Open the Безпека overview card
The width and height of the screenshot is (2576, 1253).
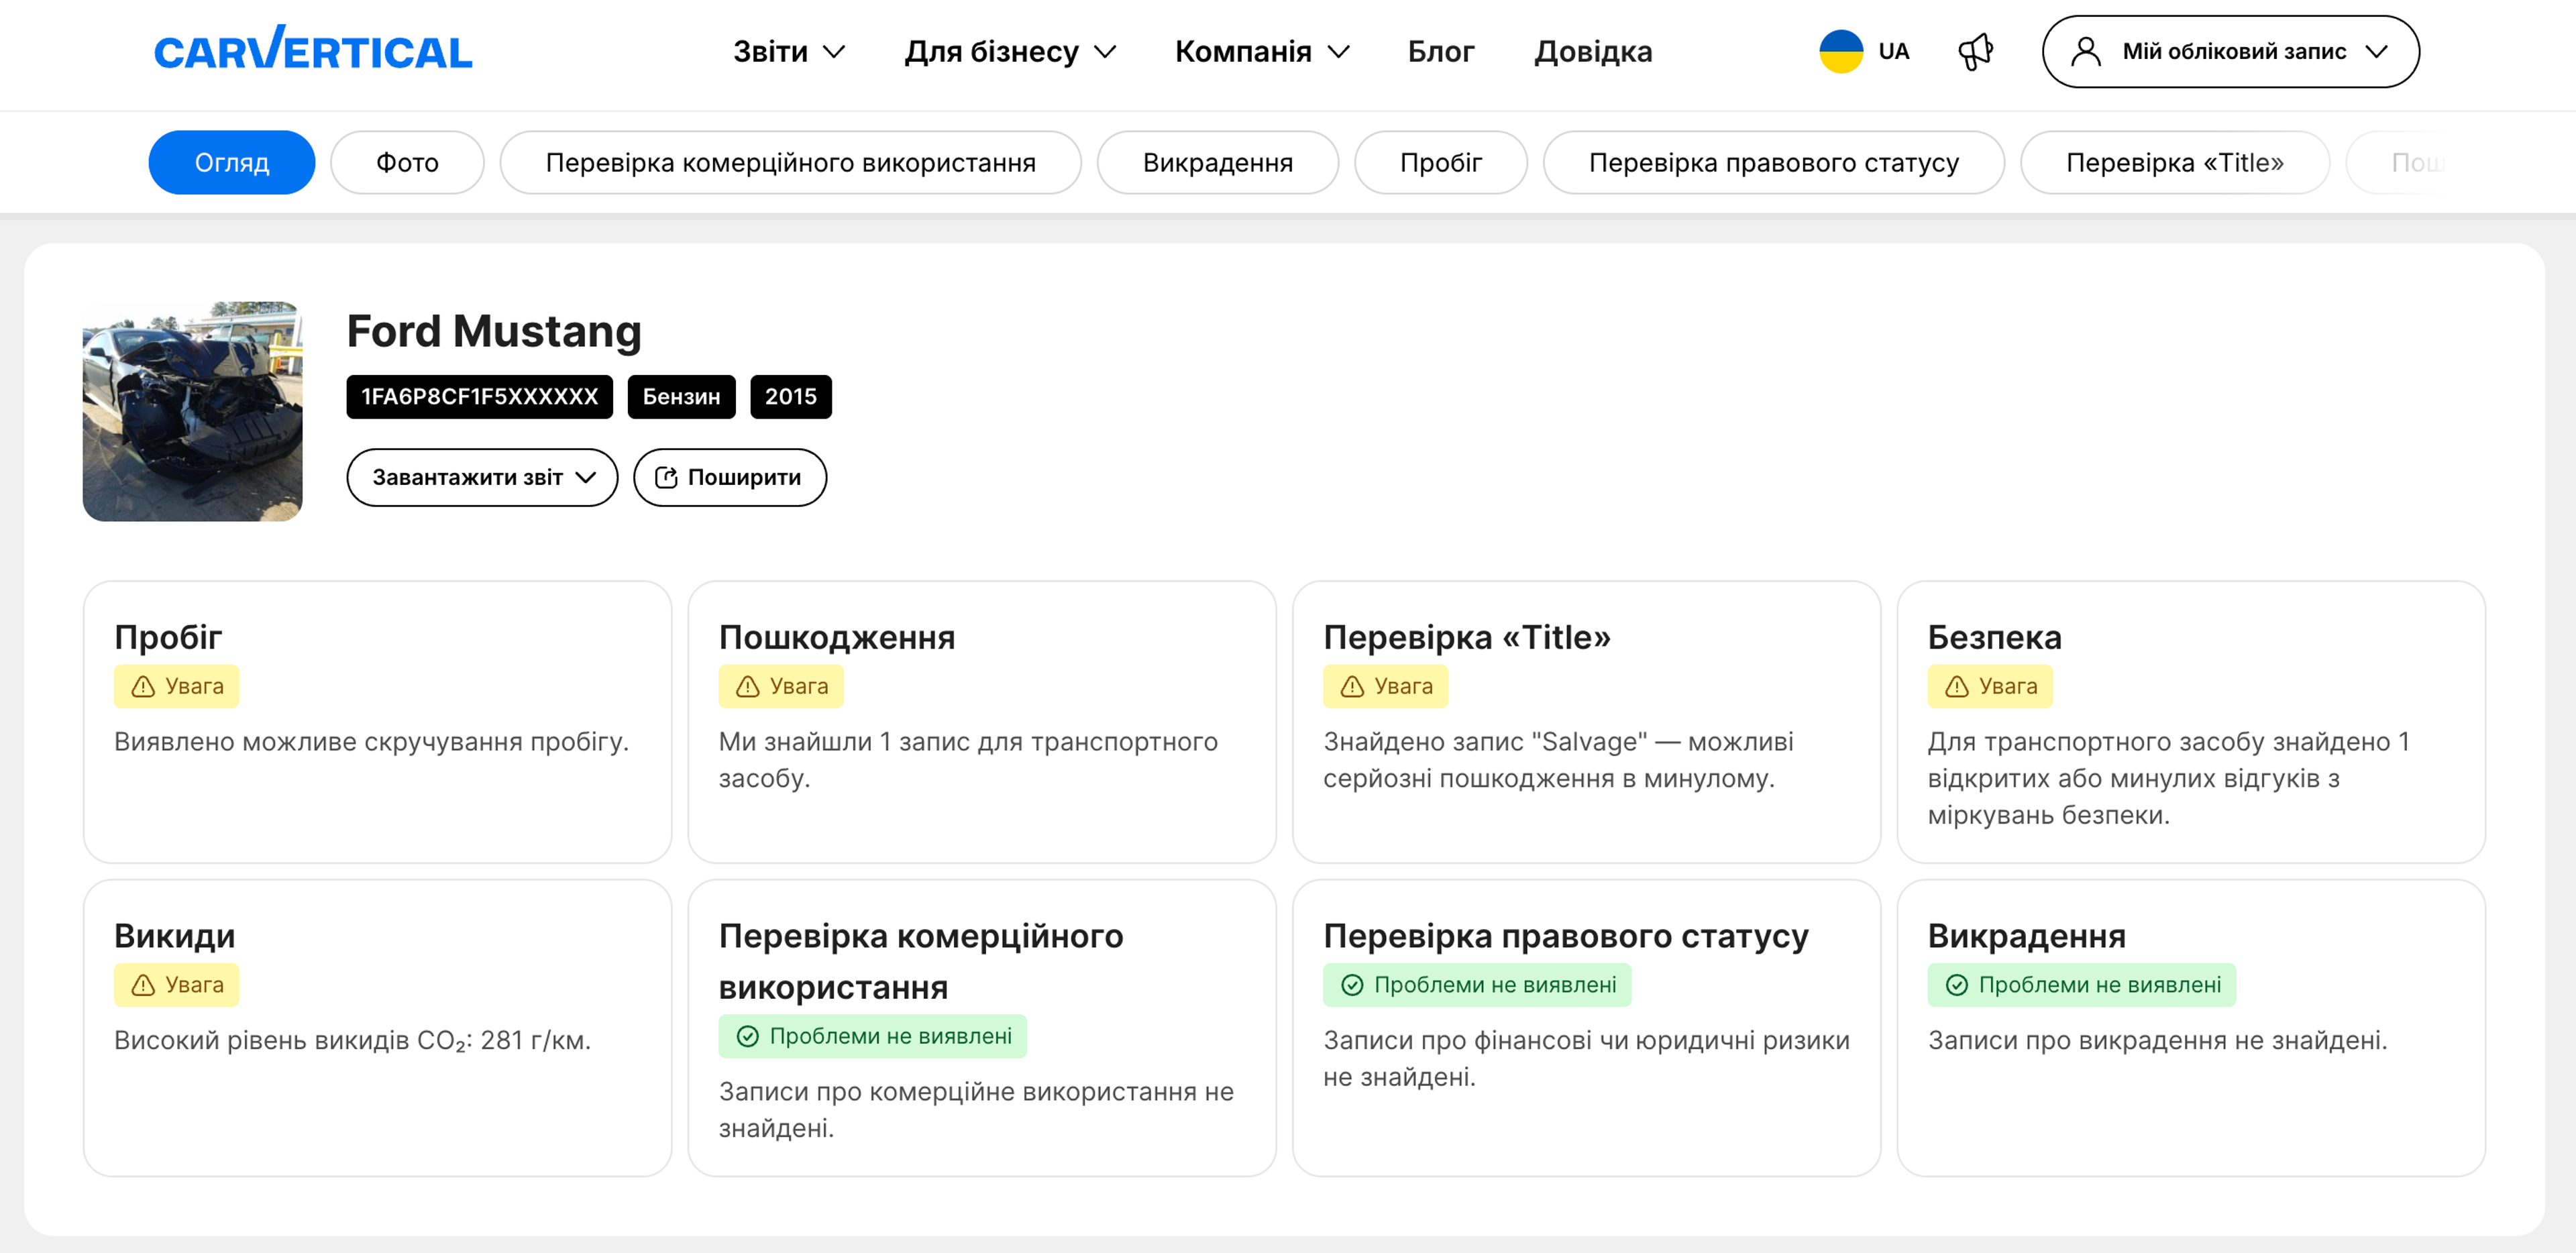pyautogui.click(x=2191, y=722)
